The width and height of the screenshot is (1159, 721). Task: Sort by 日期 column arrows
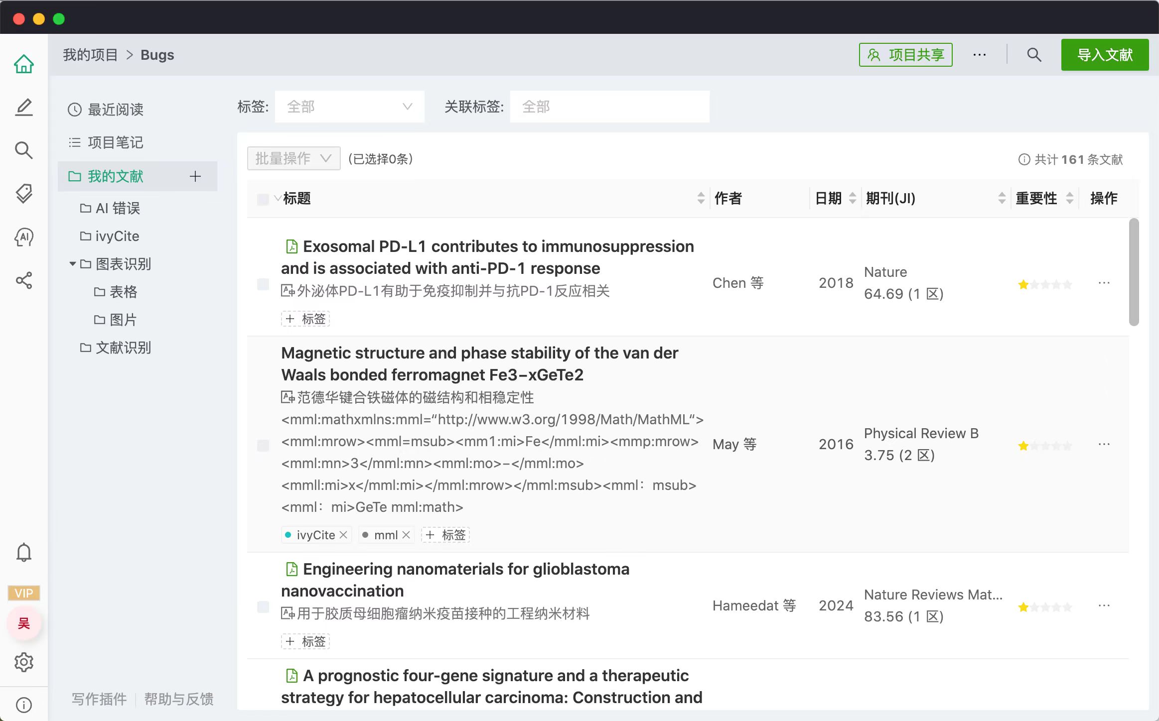(x=853, y=198)
